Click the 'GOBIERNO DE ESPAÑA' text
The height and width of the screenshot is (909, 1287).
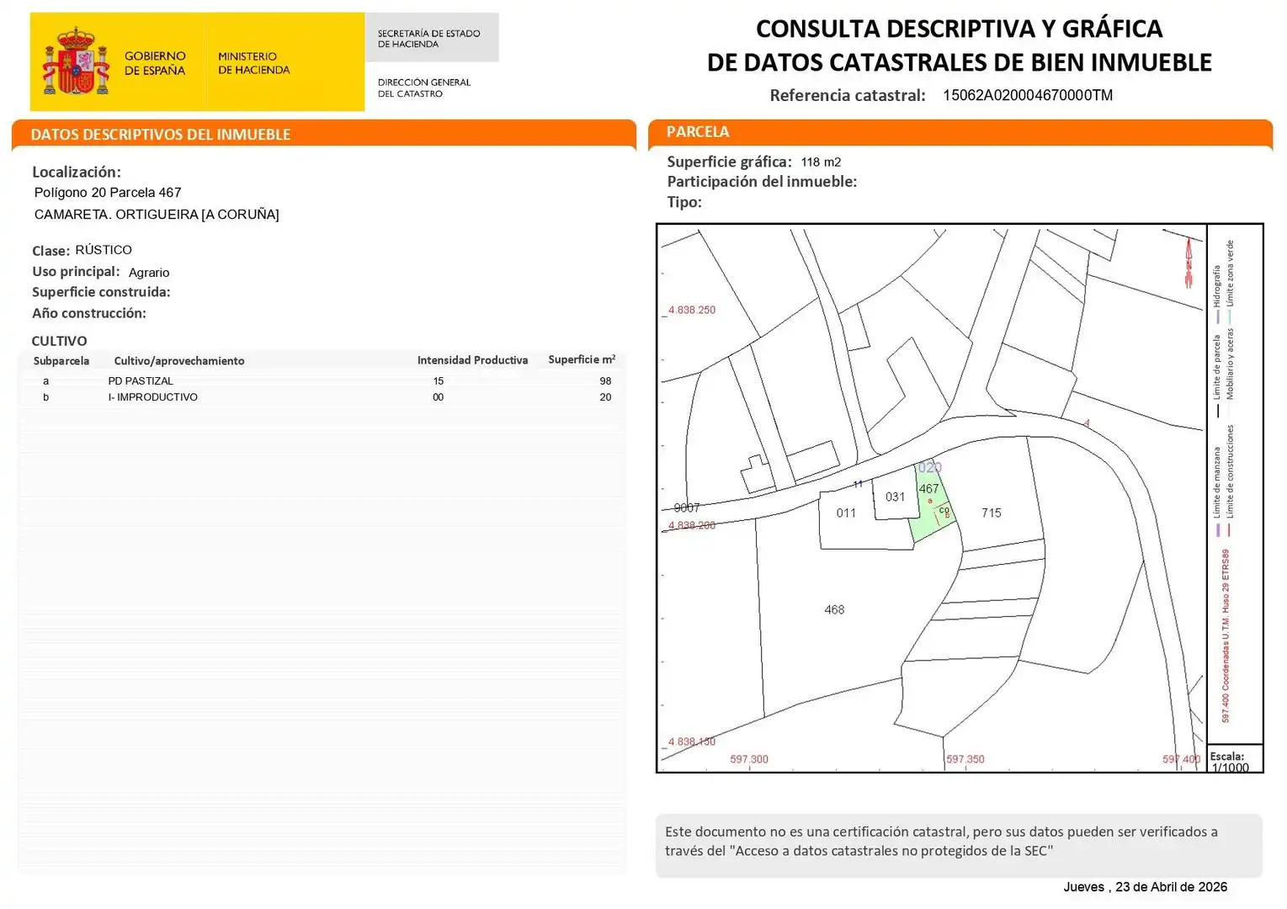(155, 63)
